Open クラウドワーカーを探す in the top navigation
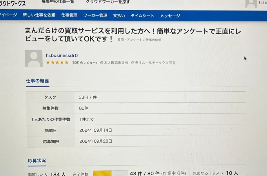 pos(108,2)
